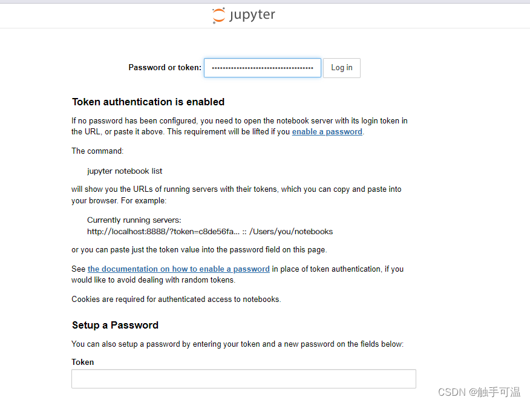Click inside the Password or token field
Image resolution: width=530 pixels, height=403 pixels.
(x=262, y=67)
